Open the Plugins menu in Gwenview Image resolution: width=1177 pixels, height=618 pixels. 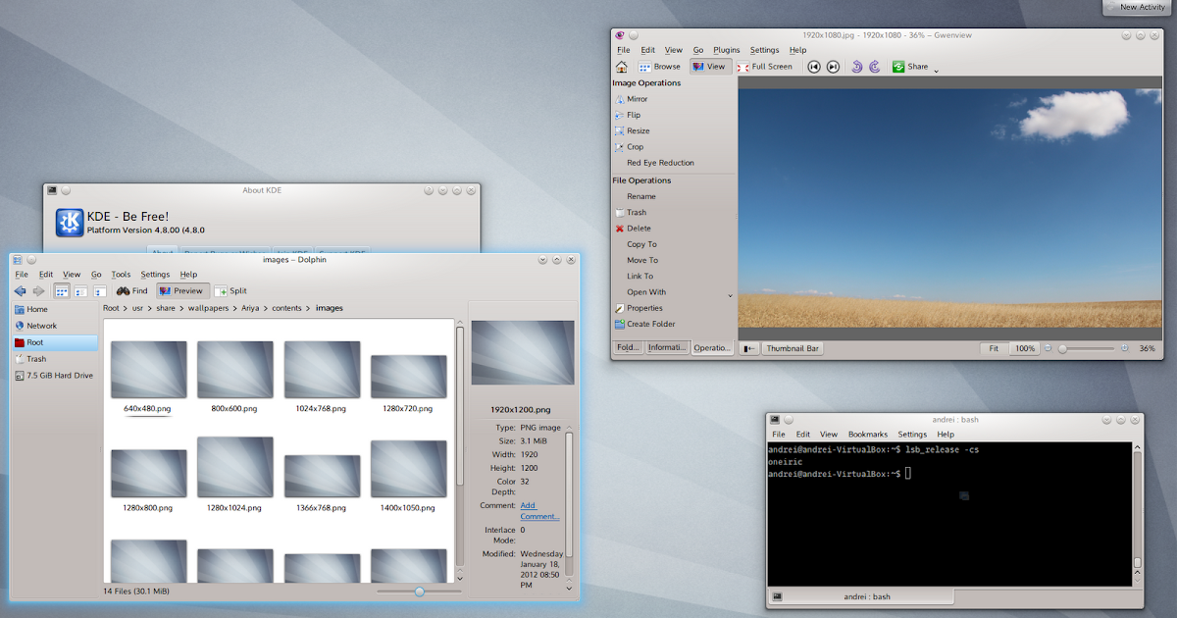726,49
